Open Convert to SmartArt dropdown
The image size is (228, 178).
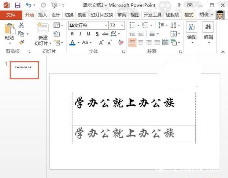coord(175,42)
